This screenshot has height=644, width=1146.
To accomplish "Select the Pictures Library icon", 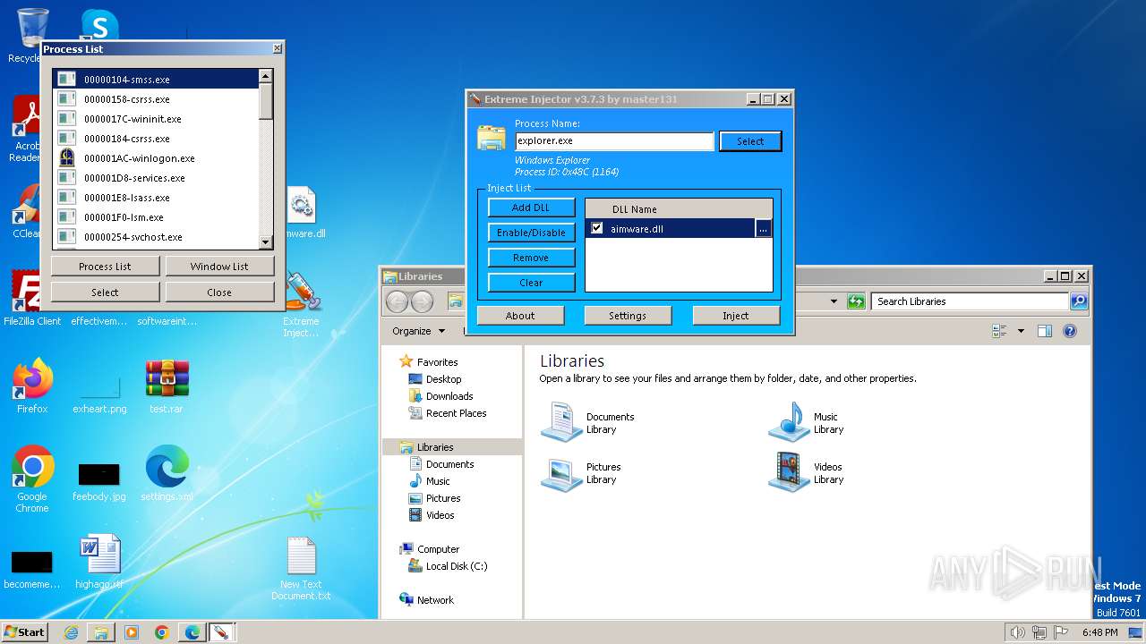I will tap(562, 473).
